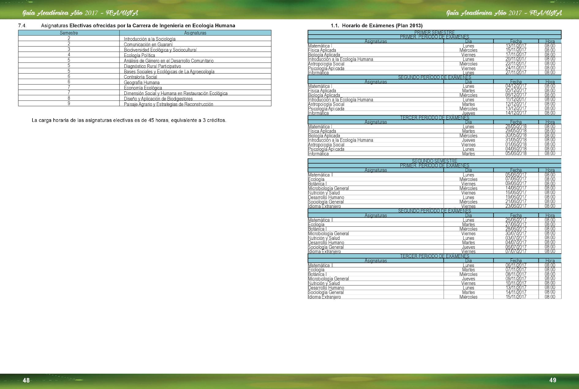Viewport: 579px width, 389px height.
Task: Click exam date 14/11/2017 for Sociología General
Action: (x=516, y=292)
